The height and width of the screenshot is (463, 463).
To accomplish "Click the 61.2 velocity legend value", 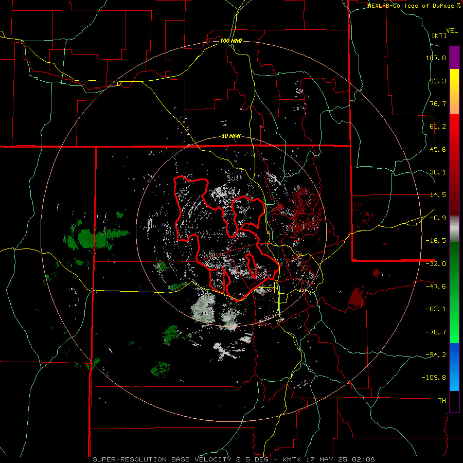I will tap(438, 127).
